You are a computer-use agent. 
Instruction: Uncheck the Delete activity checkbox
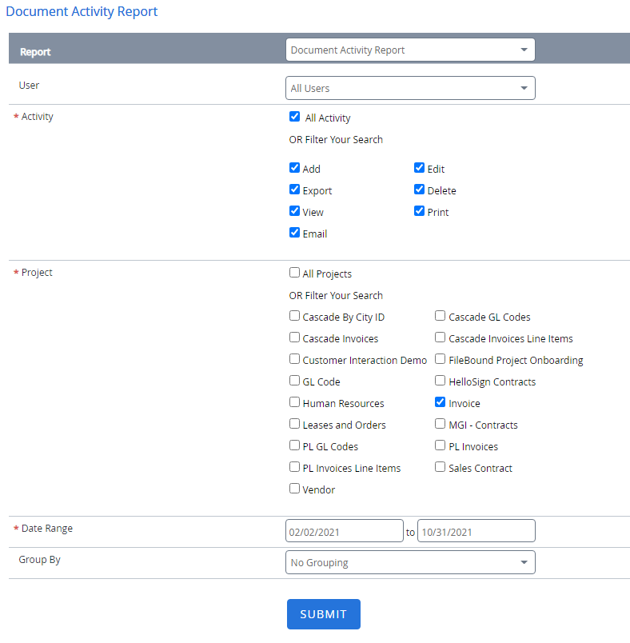tap(419, 190)
